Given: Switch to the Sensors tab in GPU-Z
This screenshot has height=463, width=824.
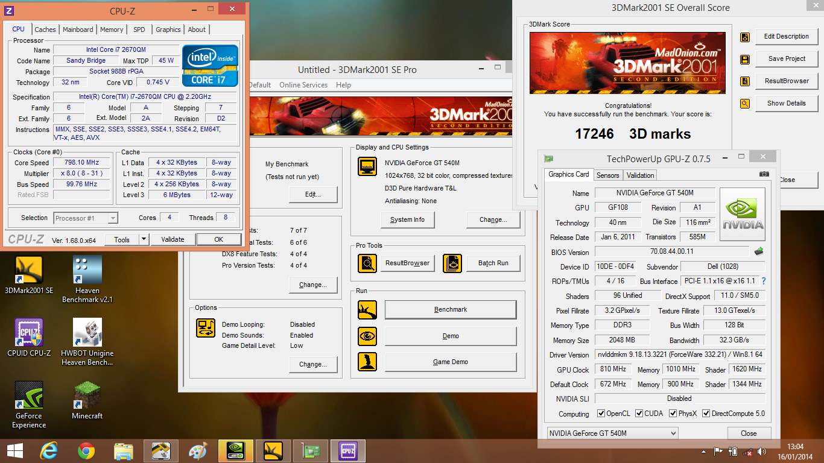Looking at the screenshot, I should (608, 175).
